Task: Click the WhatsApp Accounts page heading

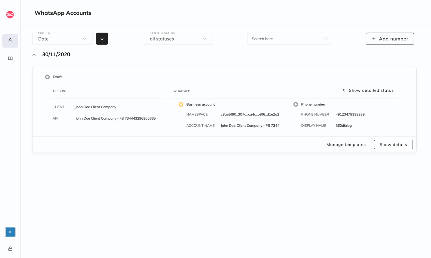Action: pyautogui.click(x=63, y=13)
